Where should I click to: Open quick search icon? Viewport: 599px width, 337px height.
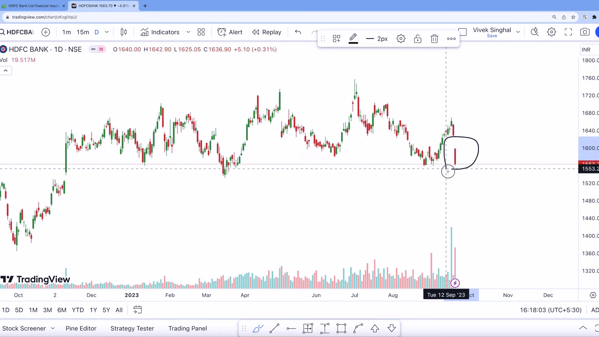tap(535, 32)
